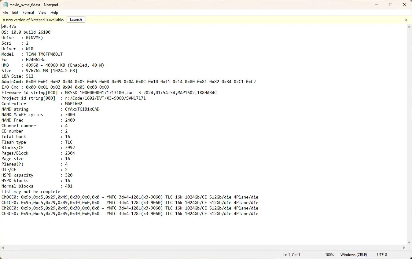Image resolution: width=412 pixels, height=259 pixels.
Task: Click the Ch3CE0 YMTC flash line
Action: 130,213
